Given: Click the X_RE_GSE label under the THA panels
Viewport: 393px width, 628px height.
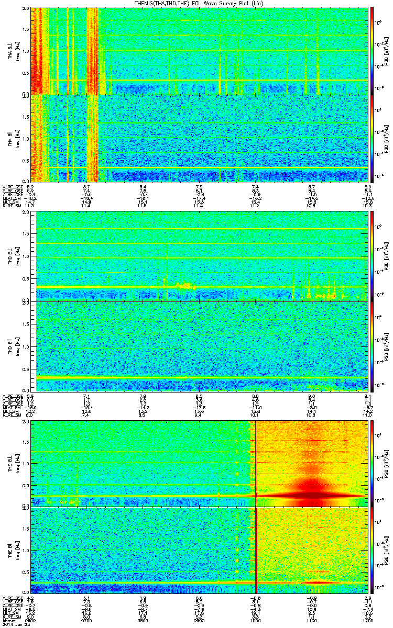Looking at the screenshot, I should [x=12, y=187].
